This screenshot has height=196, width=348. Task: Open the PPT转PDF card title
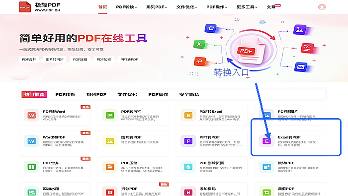pos(209,137)
